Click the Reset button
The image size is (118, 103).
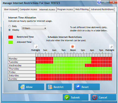click(x=87, y=87)
